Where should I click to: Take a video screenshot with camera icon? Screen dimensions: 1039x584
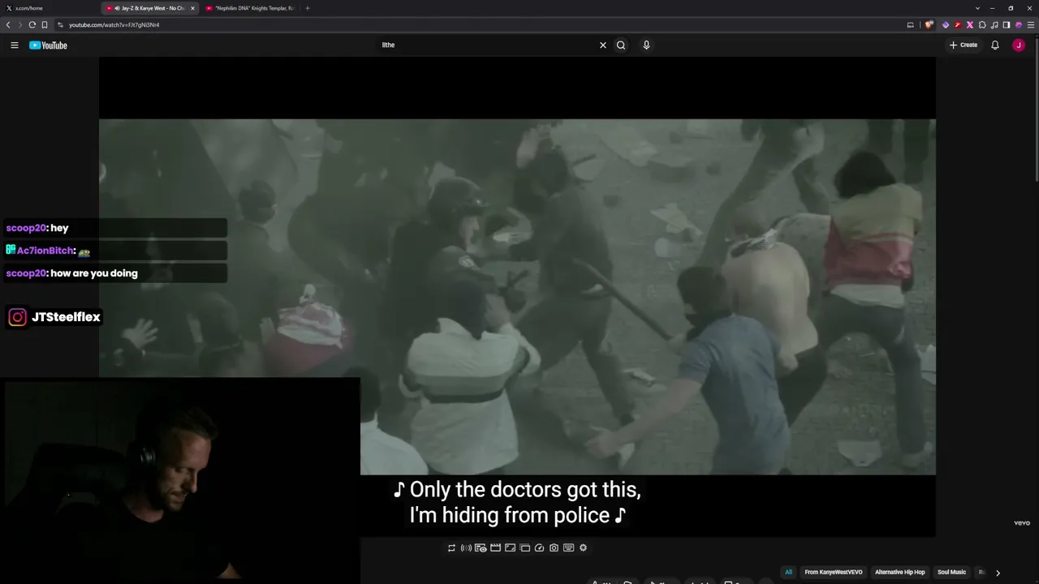pyautogui.click(x=554, y=548)
